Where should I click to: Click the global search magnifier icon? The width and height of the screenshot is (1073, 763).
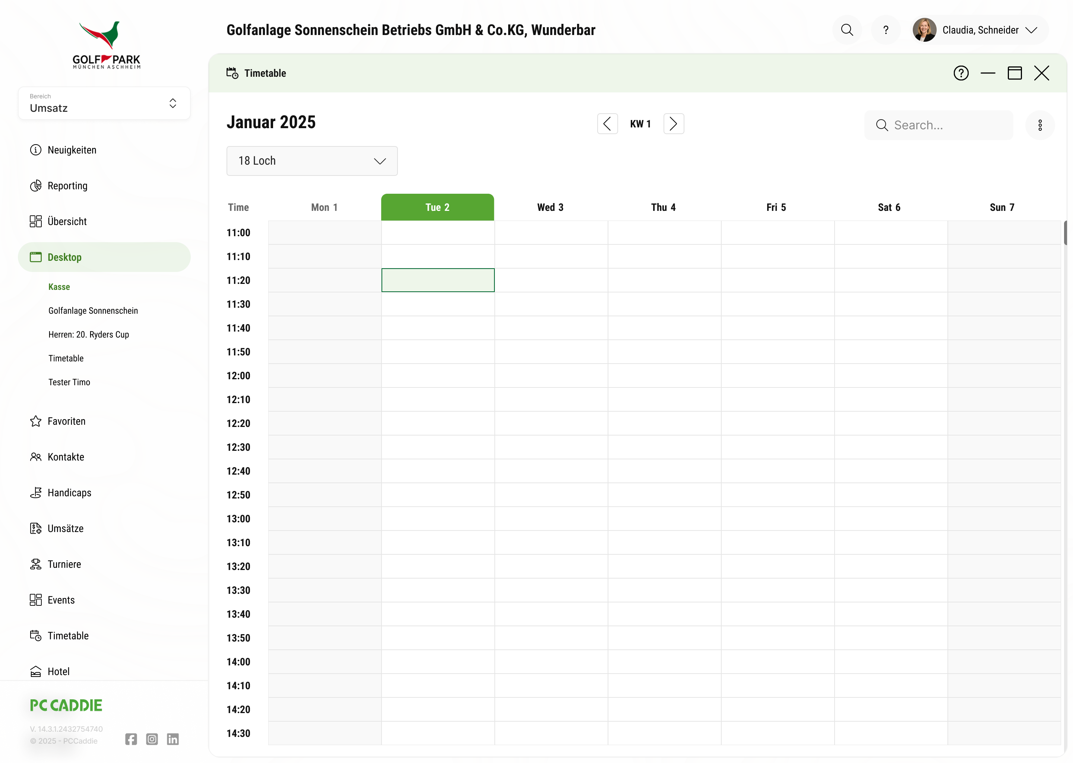coord(846,30)
